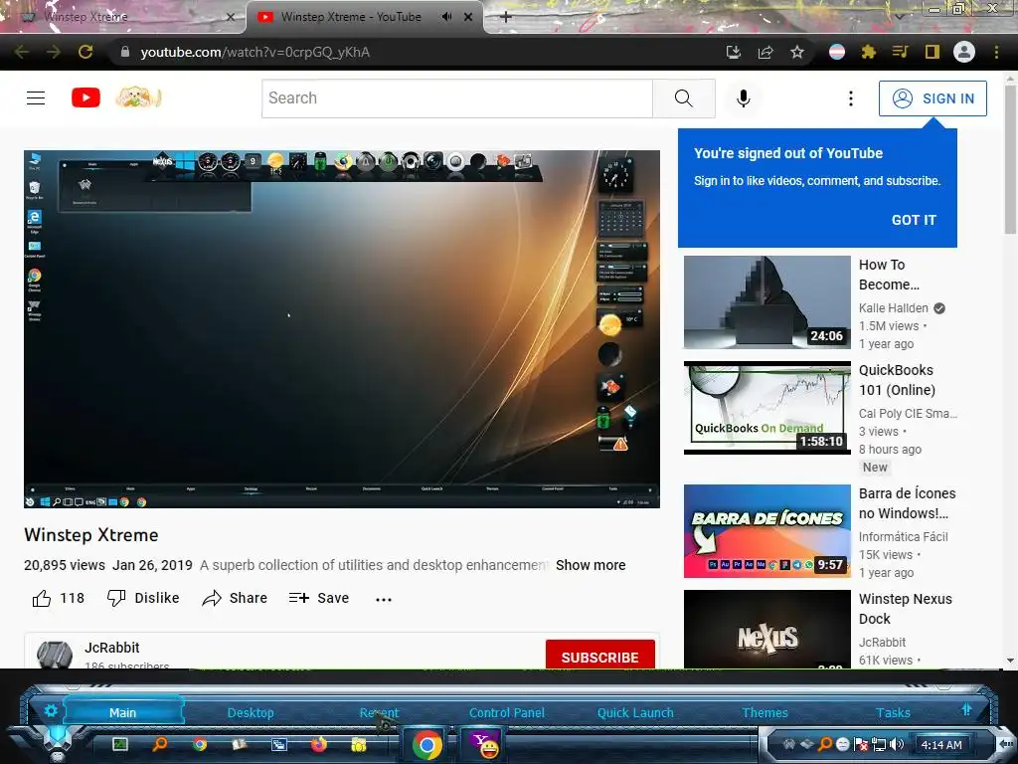Open Firefox from the taskbar

click(x=318, y=744)
